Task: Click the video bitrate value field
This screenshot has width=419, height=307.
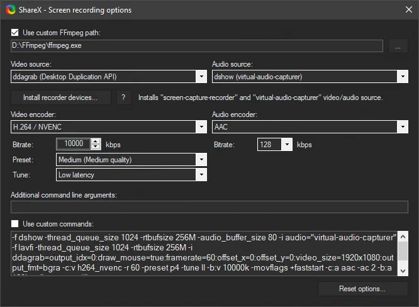Action: click(x=74, y=143)
